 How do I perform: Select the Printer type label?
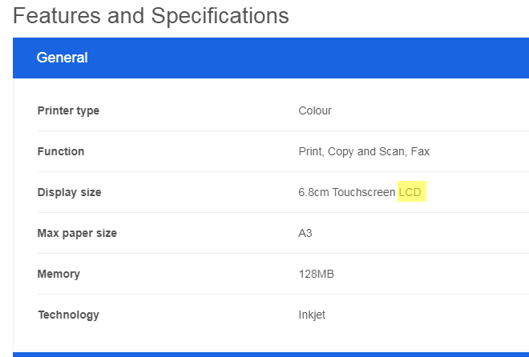(68, 110)
